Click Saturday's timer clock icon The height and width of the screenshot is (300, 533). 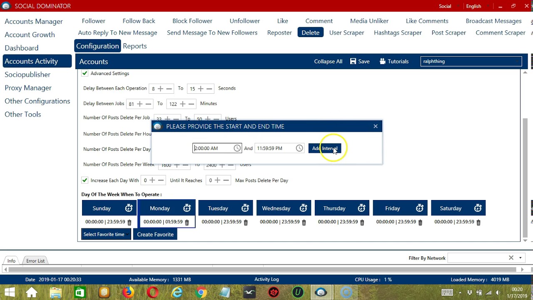coord(478,208)
